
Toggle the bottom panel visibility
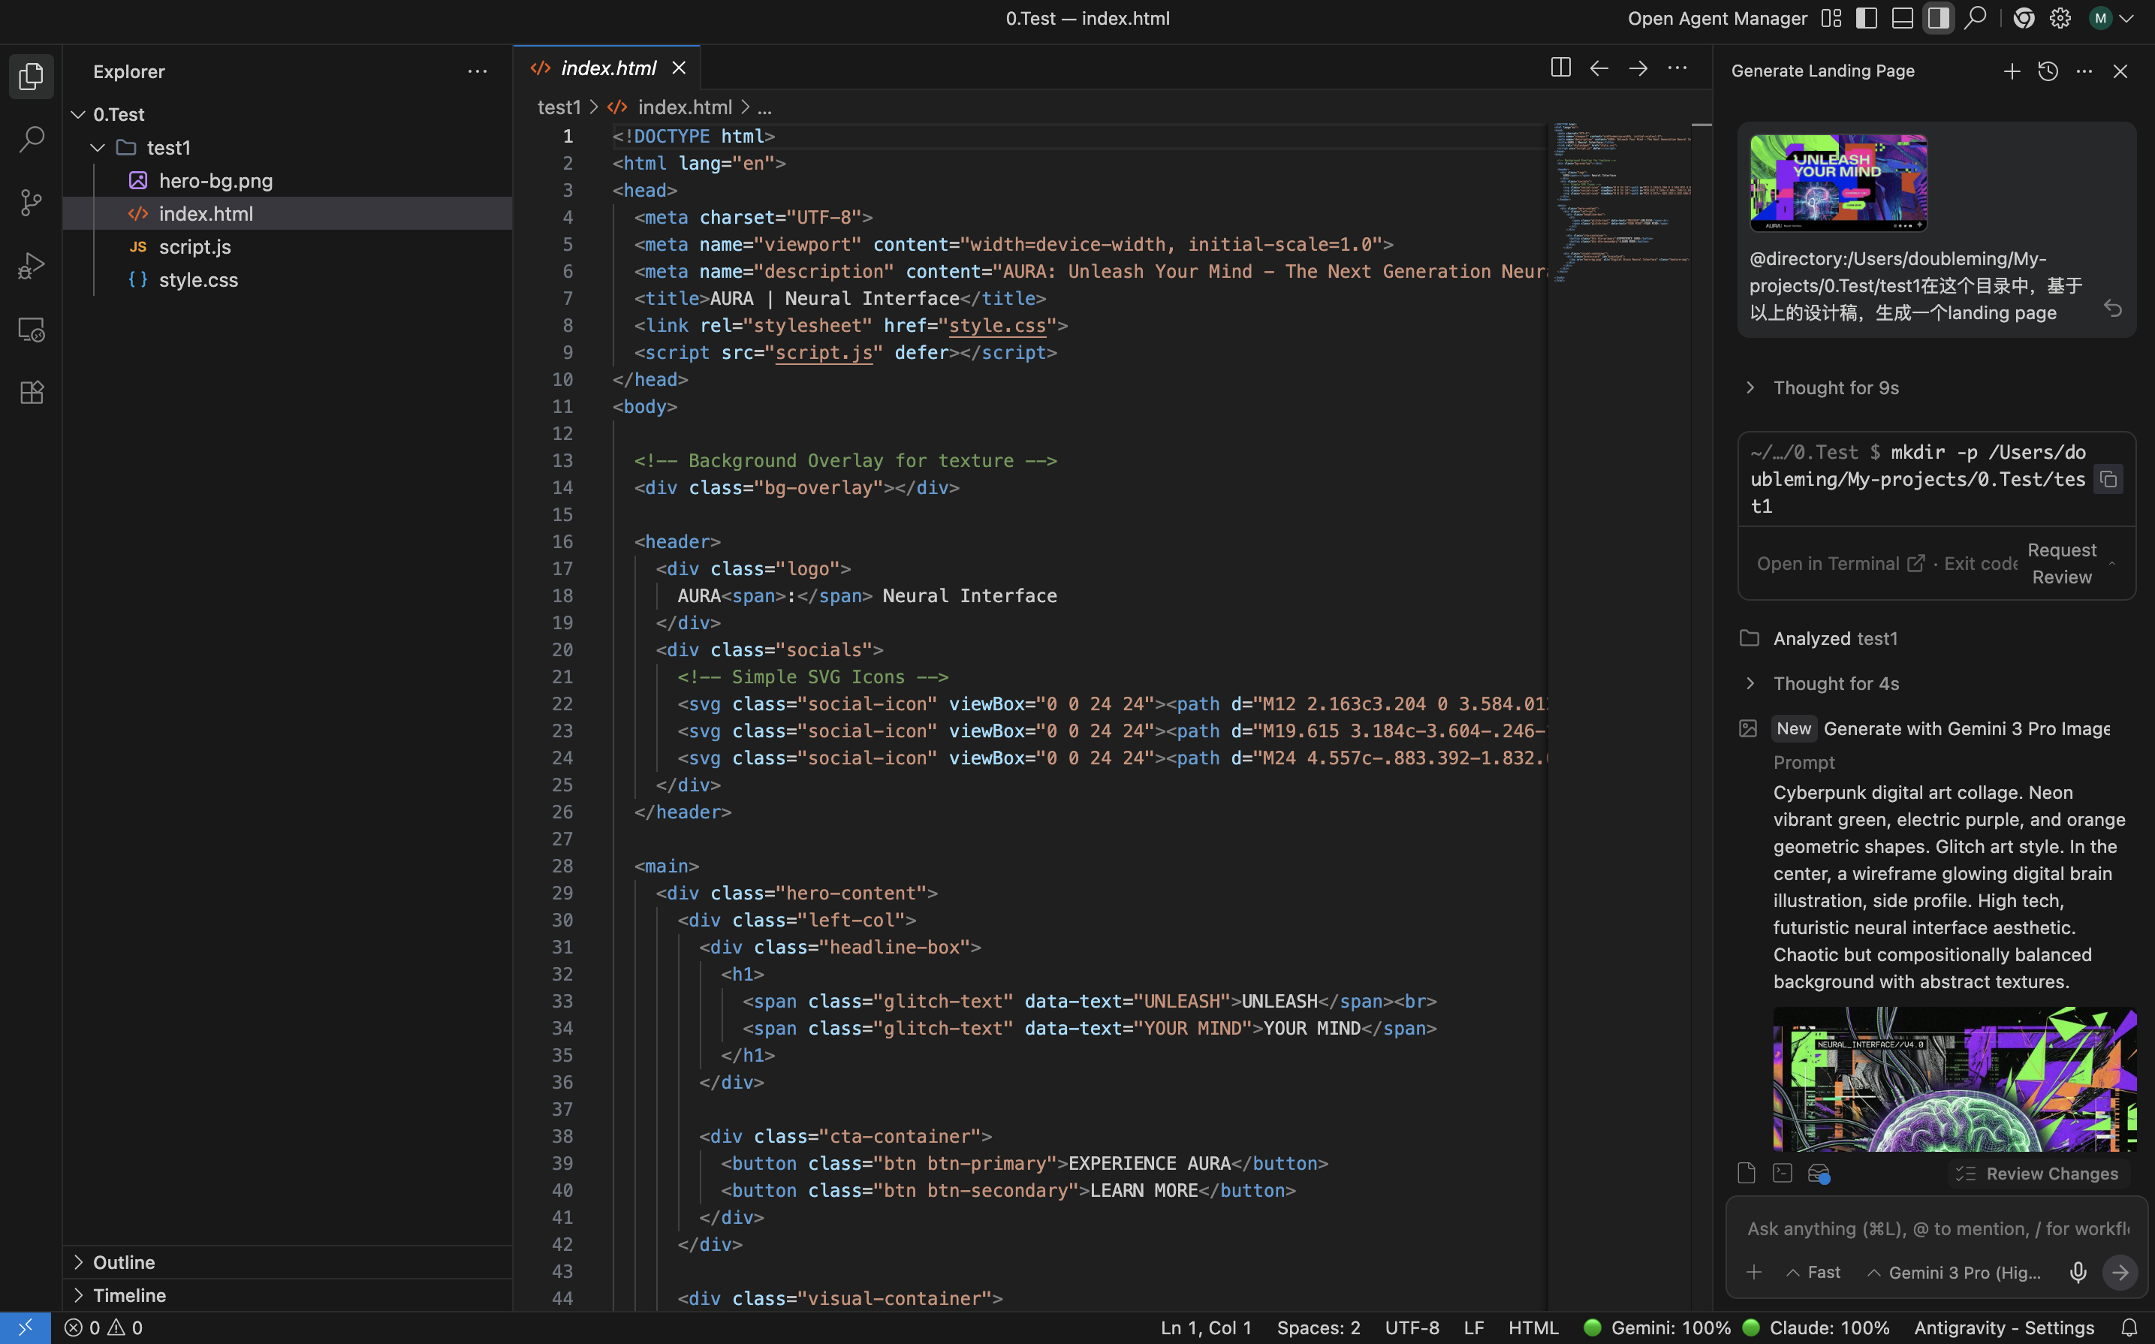(1902, 19)
